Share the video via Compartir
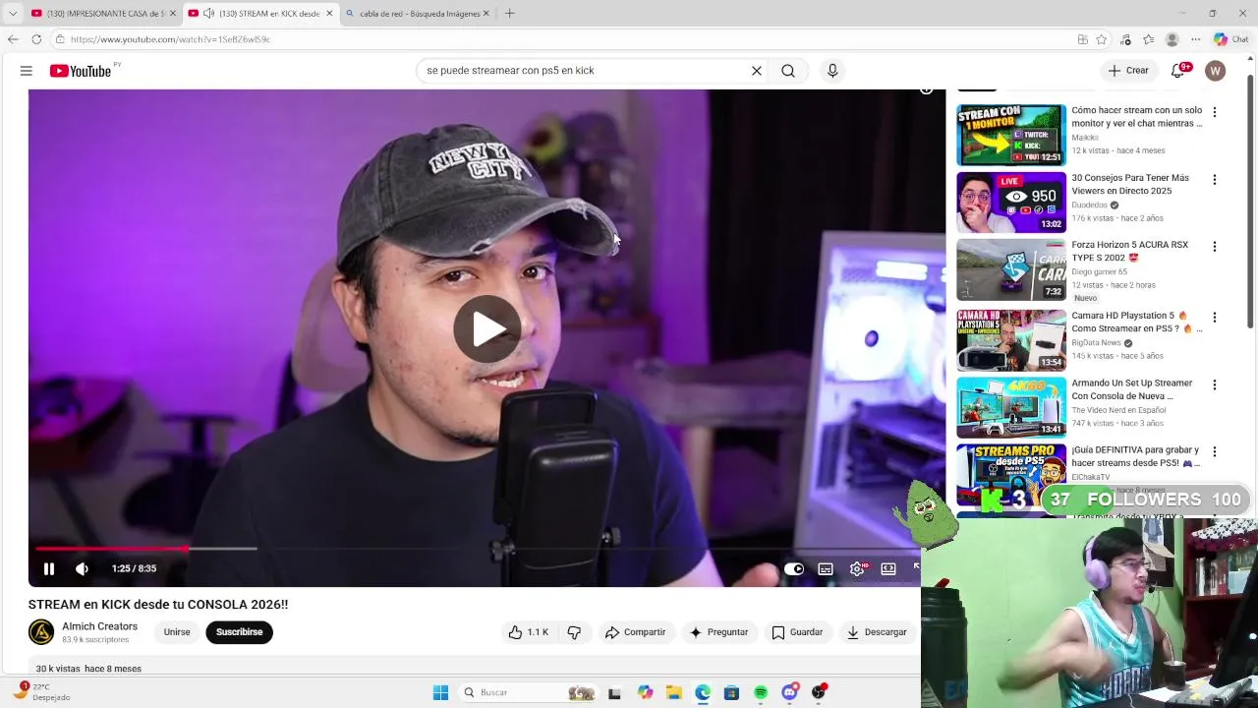Screen dimensions: 1258x708 coord(636,632)
